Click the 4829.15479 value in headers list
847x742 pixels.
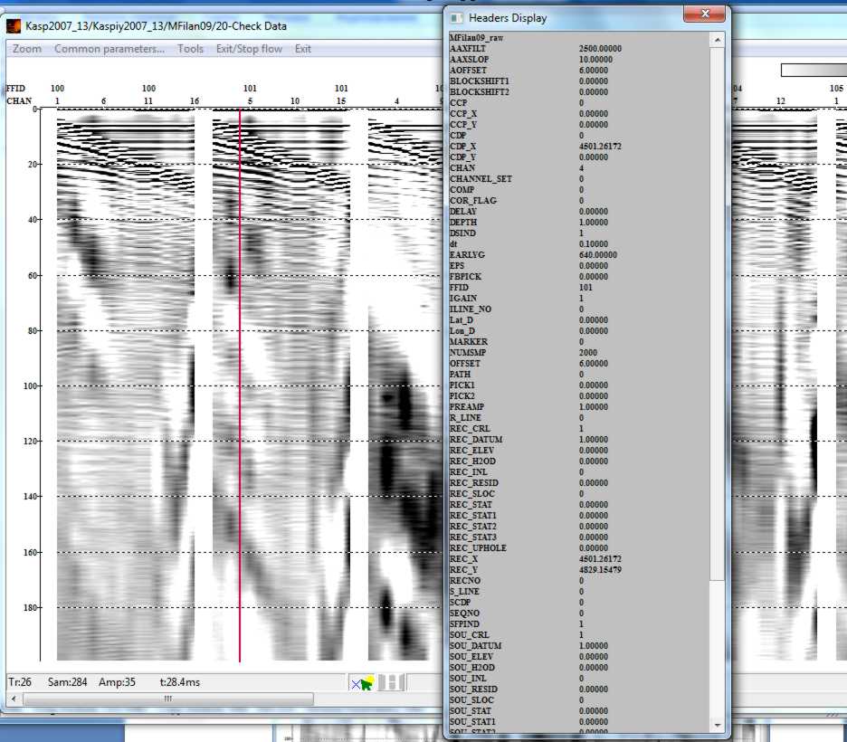(600, 570)
